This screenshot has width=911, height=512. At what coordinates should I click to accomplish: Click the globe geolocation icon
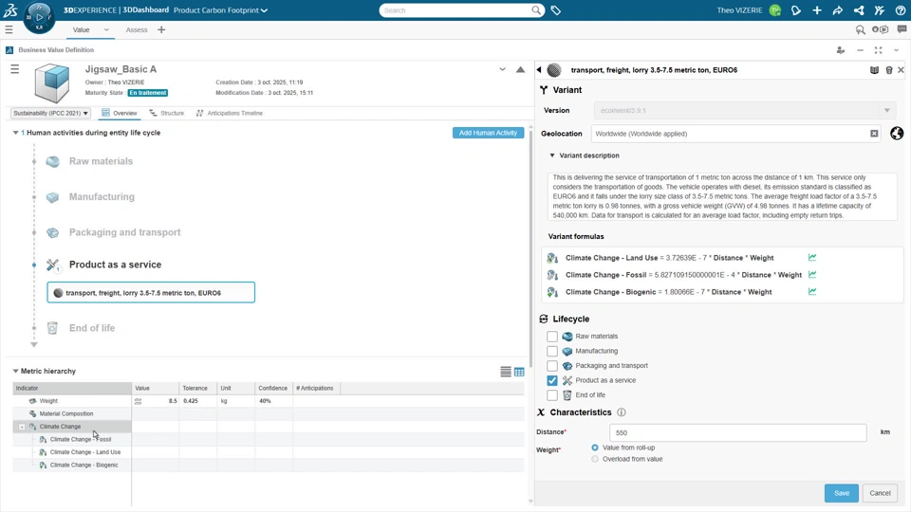click(897, 134)
